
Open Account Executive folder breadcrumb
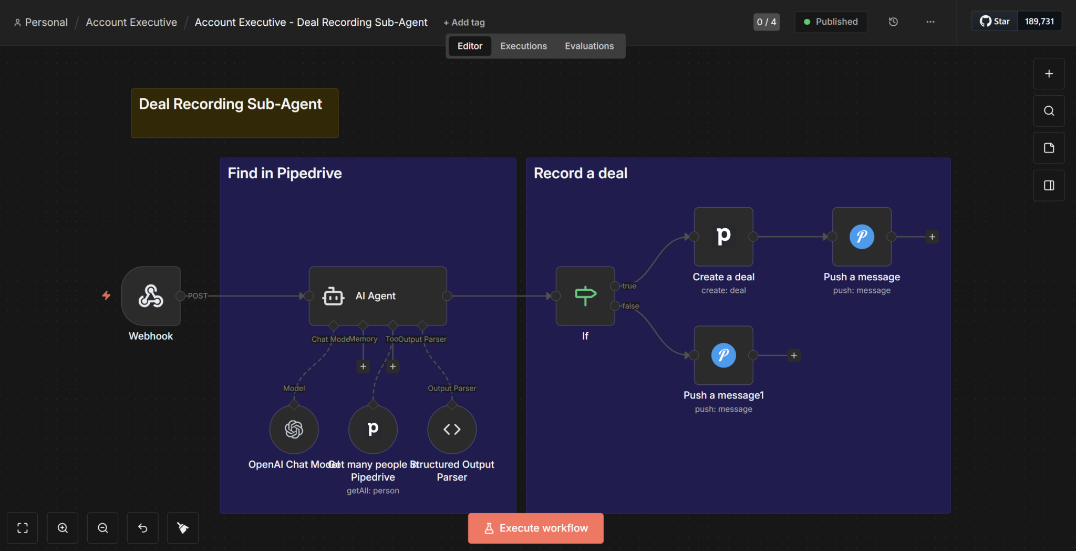coord(131,22)
